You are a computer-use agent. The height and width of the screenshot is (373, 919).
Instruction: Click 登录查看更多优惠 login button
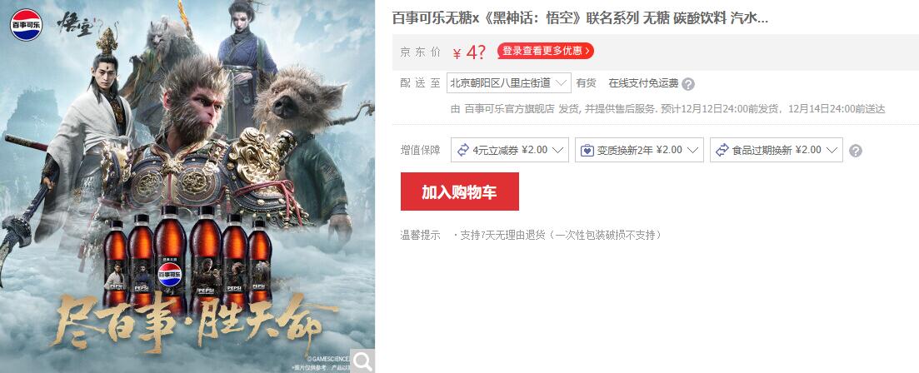[x=546, y=51]
